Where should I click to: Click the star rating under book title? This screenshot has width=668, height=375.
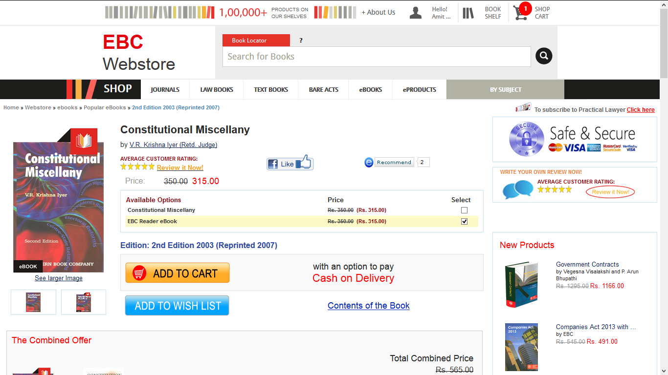(x=137, y=167)
